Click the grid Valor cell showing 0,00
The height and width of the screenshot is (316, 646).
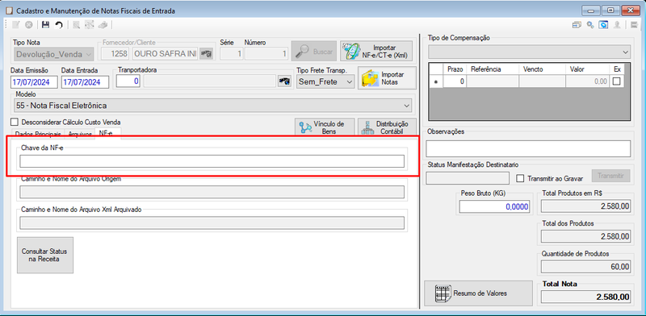tap(588, 81)
